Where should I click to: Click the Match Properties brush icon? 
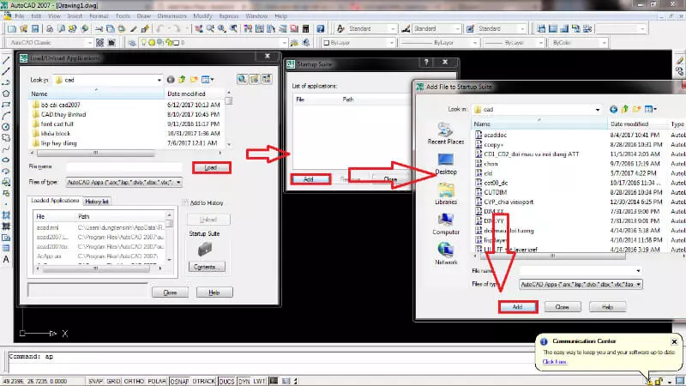tap(134, 29)
